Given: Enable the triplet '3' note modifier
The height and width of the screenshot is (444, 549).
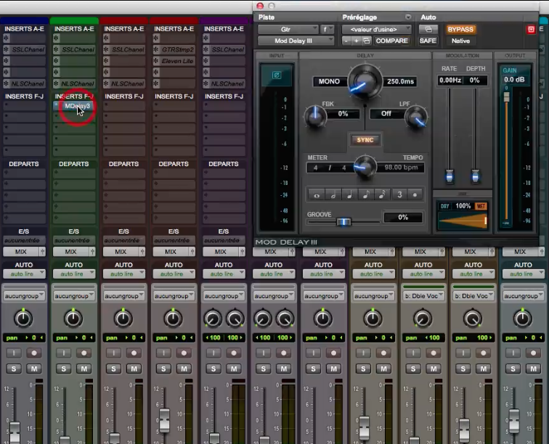Looking at the screenshot, I should 399,195.
